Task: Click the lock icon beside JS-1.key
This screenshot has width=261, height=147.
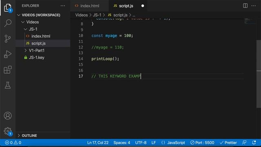Action: [26, 58]
